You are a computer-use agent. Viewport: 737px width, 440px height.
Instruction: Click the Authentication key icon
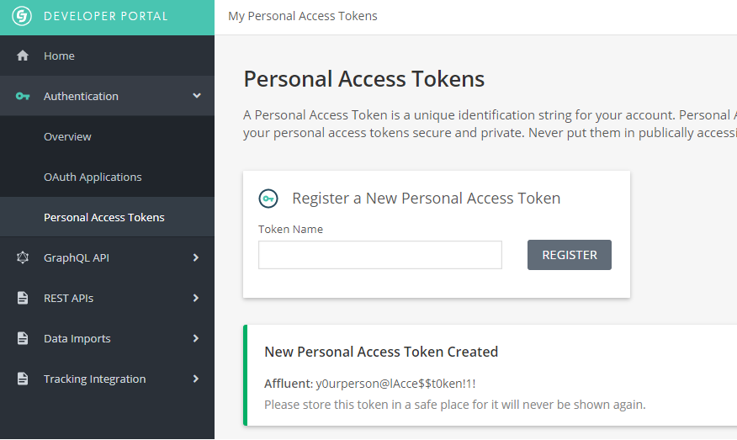23,96
